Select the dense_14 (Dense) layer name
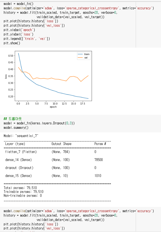 coord(18,160)
